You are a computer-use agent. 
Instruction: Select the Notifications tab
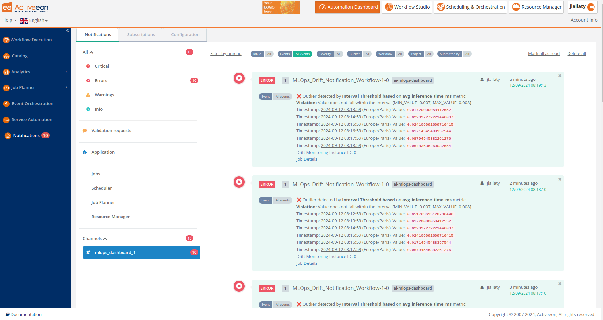pyautogui.click(x=98, y=35)
